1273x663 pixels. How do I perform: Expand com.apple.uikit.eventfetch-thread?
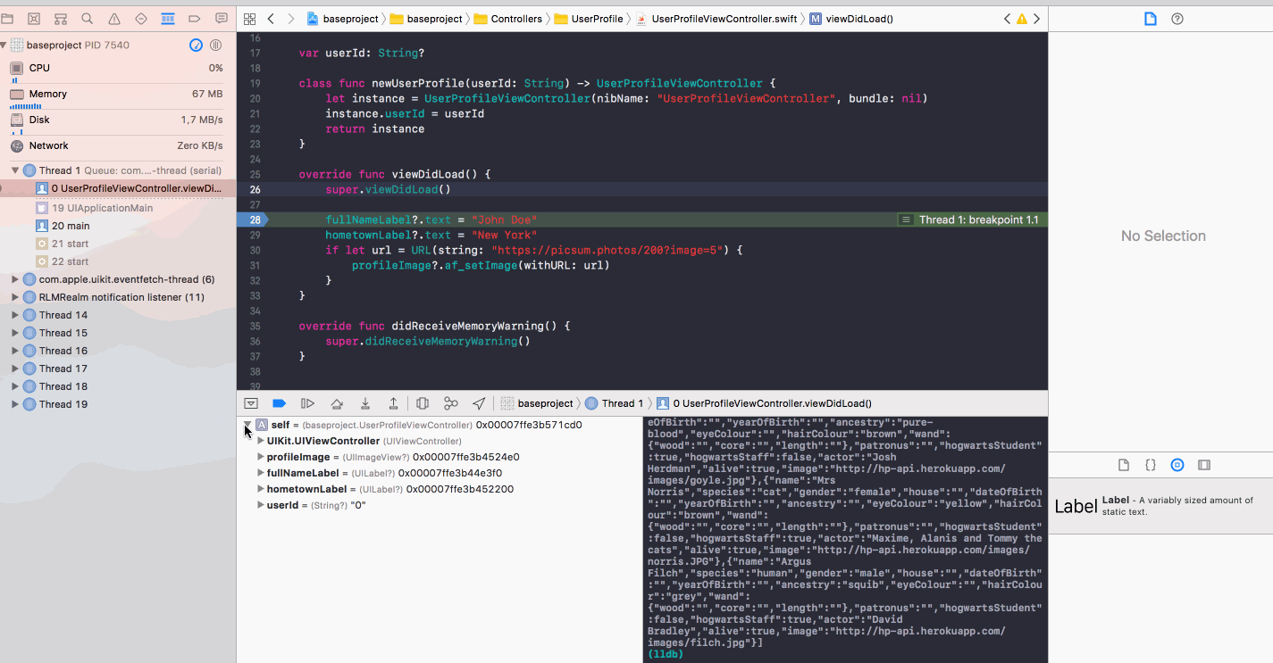[x=15, y=279]
